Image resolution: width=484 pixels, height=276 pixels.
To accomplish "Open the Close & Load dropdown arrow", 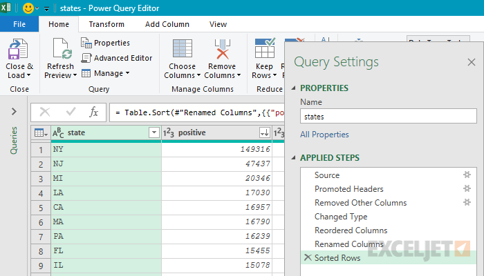I will 28,75.
